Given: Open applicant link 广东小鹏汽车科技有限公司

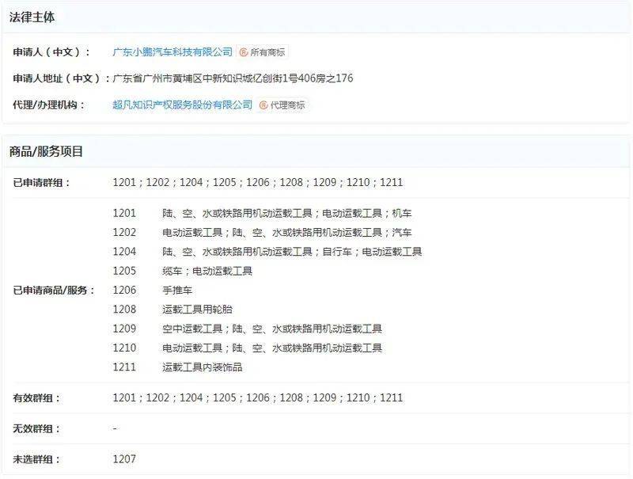Looking at the screenshot, I should [x=172, y=52].
